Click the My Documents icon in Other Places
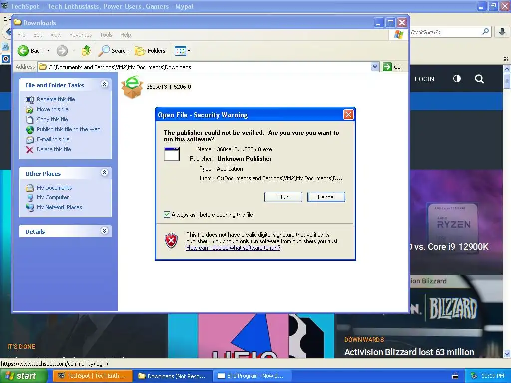 tap(30, 188)
